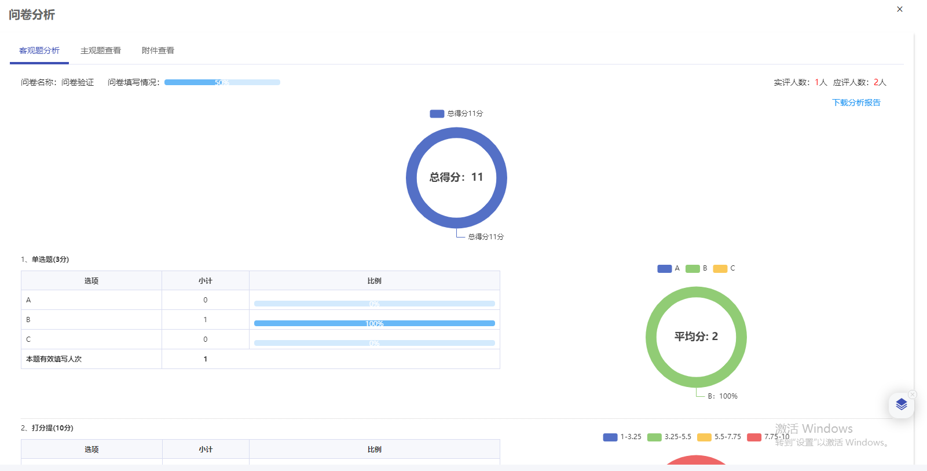This screenshot has width=927, height=471.
Task: Select the 比例 header of the 打分提 table
Action: (375, 450)
